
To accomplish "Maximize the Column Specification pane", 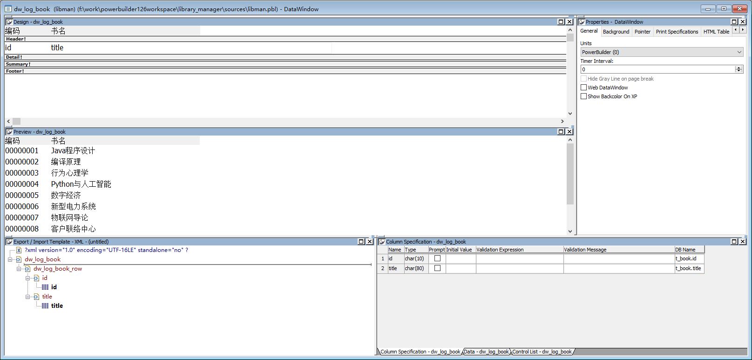I will [734, 242].
